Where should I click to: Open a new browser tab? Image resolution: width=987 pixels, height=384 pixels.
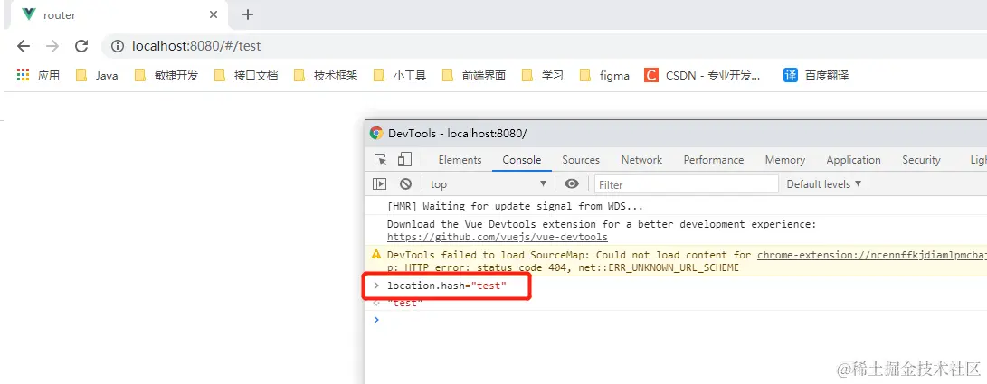tap(248, 14)
